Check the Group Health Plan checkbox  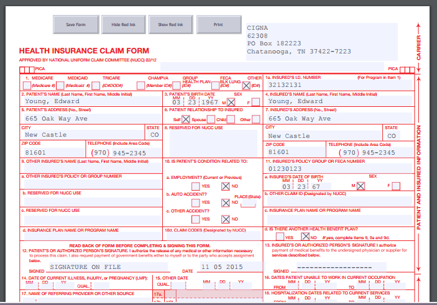coord(177,86)
